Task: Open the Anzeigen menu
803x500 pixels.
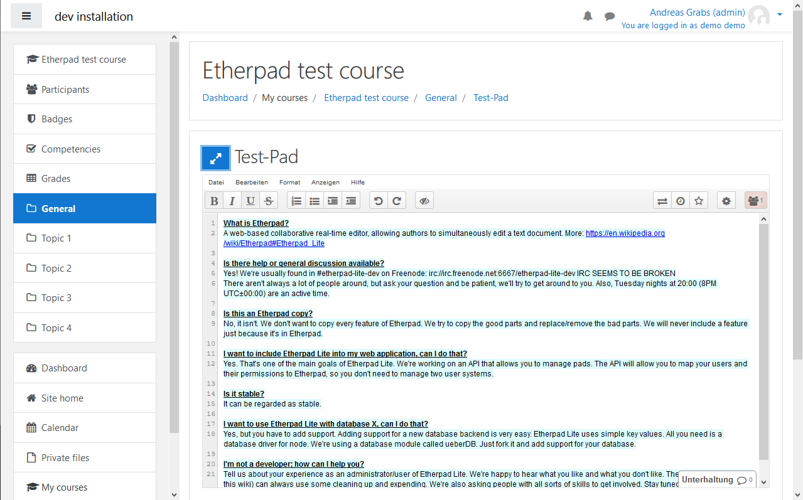Action: pos(325,182)
